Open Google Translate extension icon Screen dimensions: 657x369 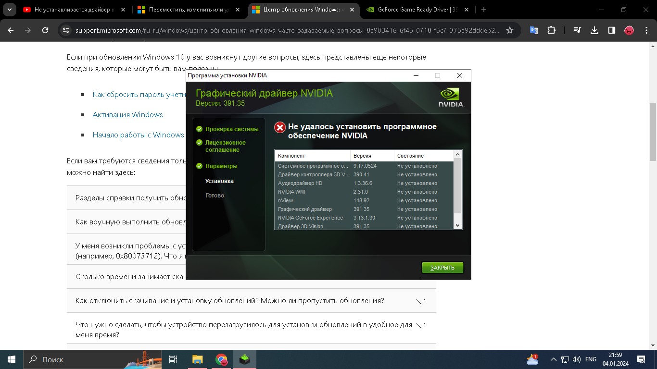534,30
